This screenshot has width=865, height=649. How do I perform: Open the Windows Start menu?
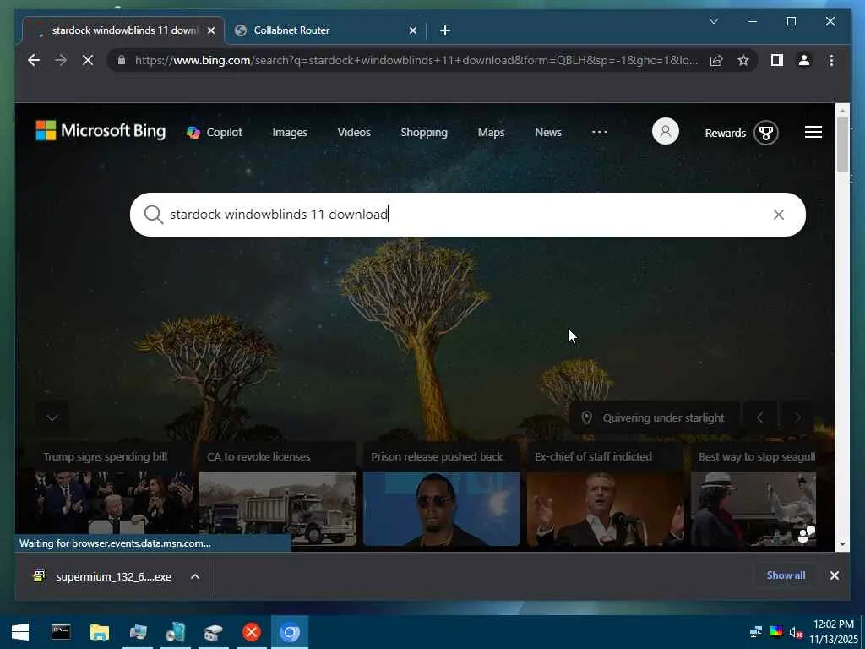pos(20,632)
